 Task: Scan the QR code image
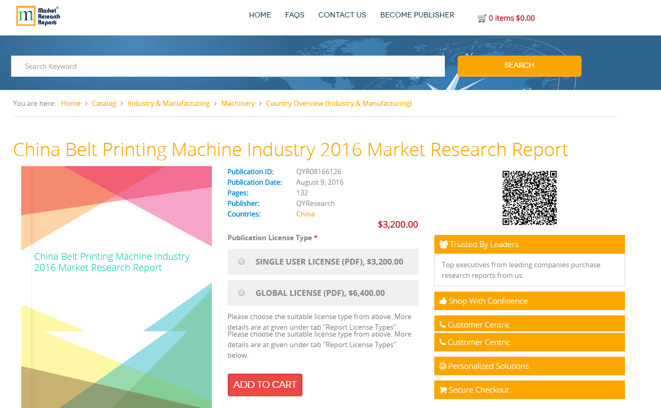coord(529,197)
